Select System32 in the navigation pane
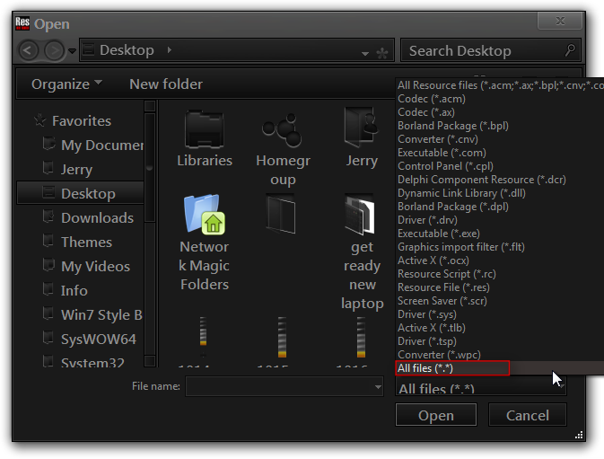Viewport: 604px width, 459px height. coord(92,362)
